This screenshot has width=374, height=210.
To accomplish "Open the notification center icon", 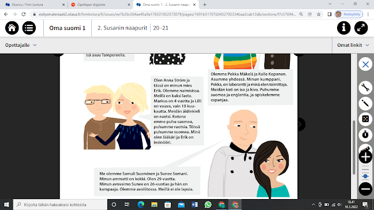I will click(365, 204).
